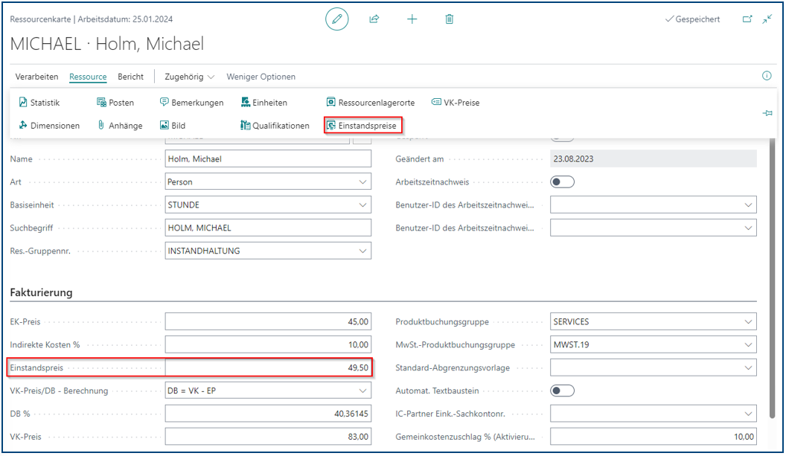Viewport: 786px width, 456px height.
Task: Open Einheiten units of measure
Action: pyautogui.click(x=264, y=102)
